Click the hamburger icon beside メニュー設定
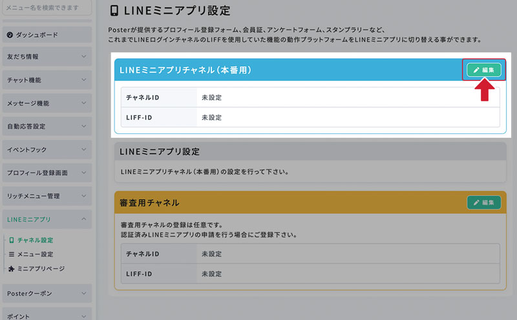This screenshot has height=320, width=517. 12,254
